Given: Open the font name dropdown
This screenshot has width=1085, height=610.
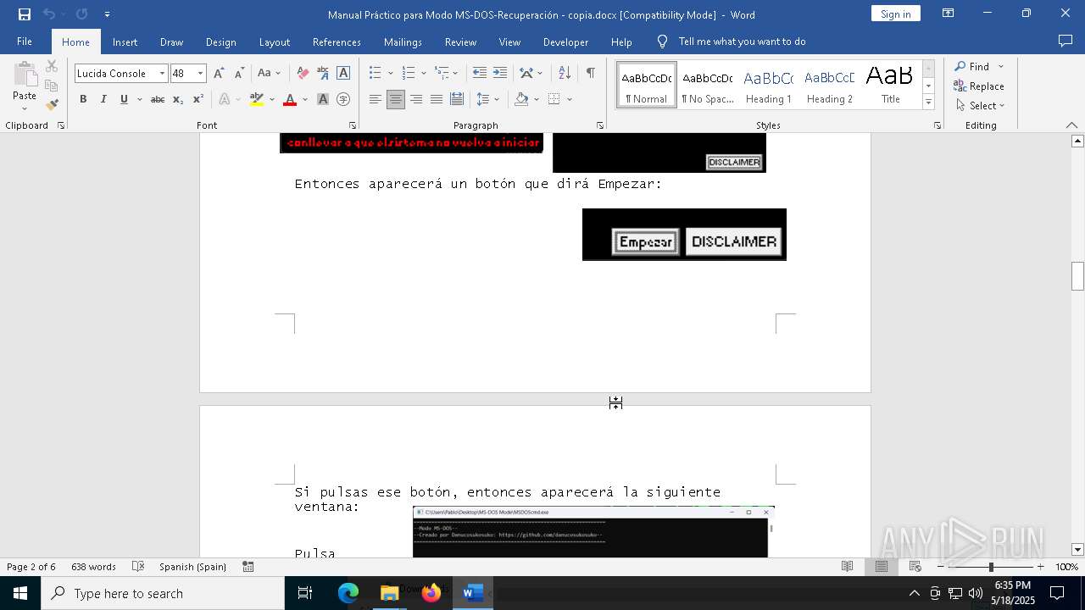Looking at the screenshot, I should (x=162, y=74).
